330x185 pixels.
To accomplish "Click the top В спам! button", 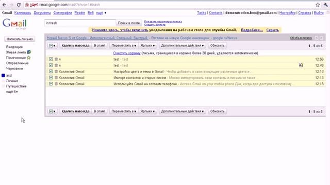I will 100,45.
